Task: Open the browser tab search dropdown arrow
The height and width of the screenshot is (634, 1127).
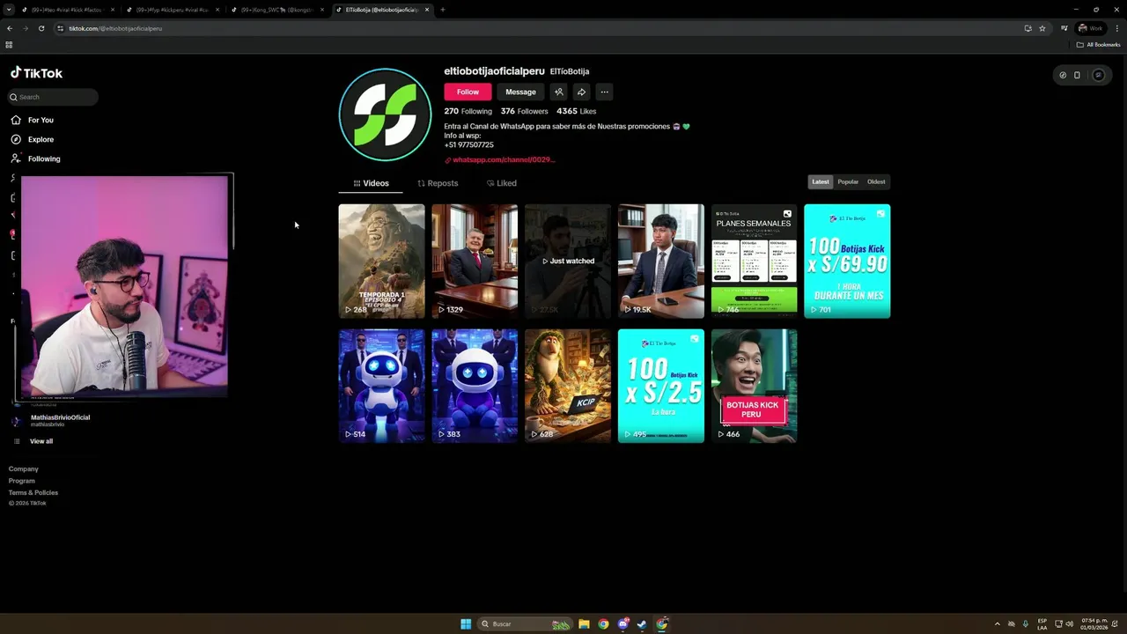Action: pyautogui.click(x=9, y=10)
